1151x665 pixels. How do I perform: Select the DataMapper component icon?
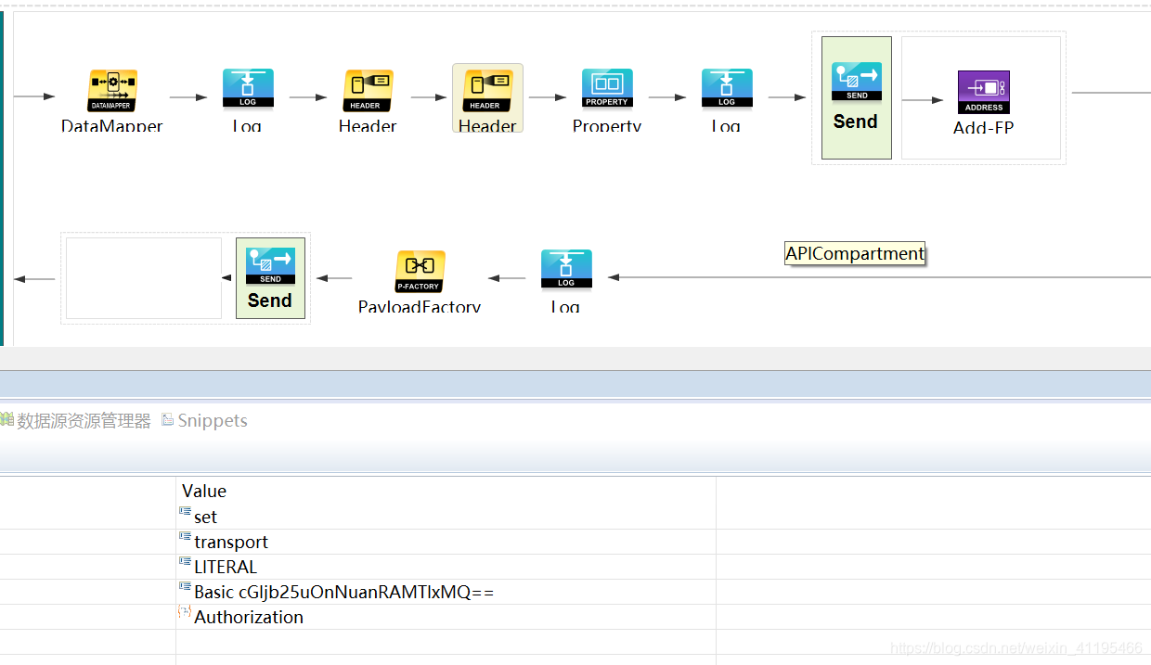tap(111, 89)
